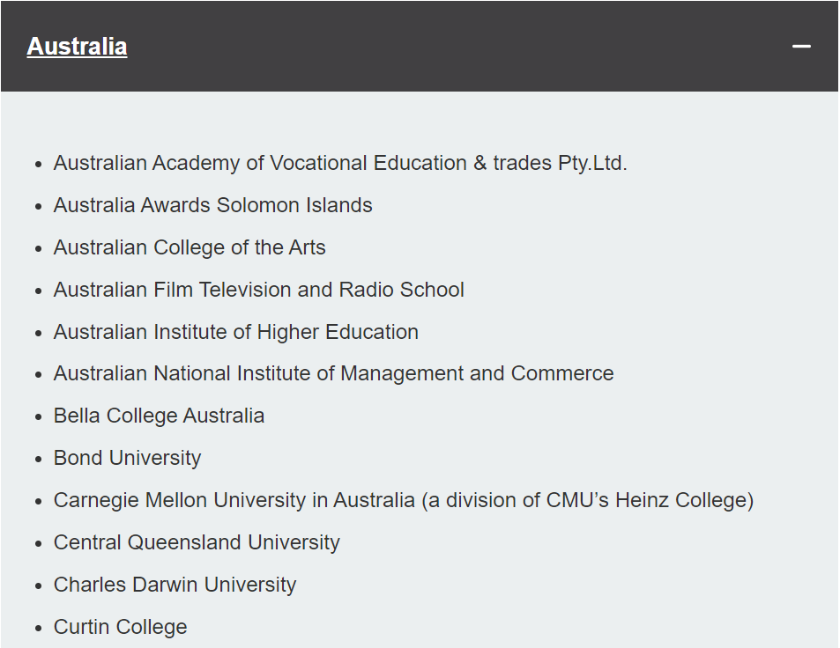Click Australian Institute of Higher Education
The width and height of the screenshot is (840, 648).
235,332
